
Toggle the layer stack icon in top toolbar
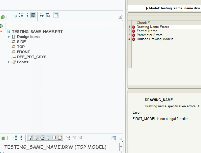click(x=56, y=15)
